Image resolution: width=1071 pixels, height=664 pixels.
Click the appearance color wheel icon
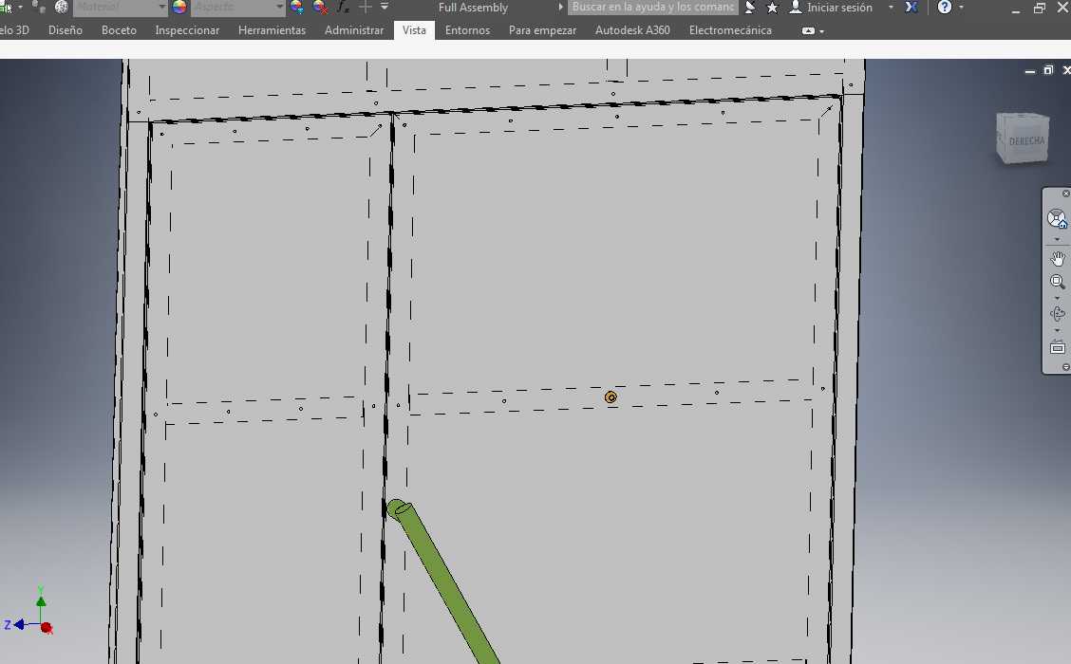(x=179, y=8)
